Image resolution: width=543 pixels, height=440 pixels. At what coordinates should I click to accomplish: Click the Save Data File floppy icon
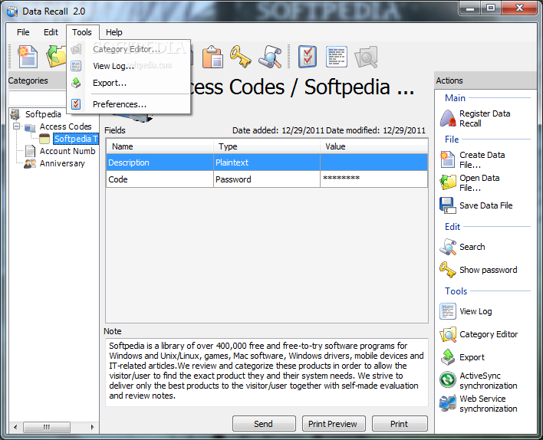click(448, 205)
